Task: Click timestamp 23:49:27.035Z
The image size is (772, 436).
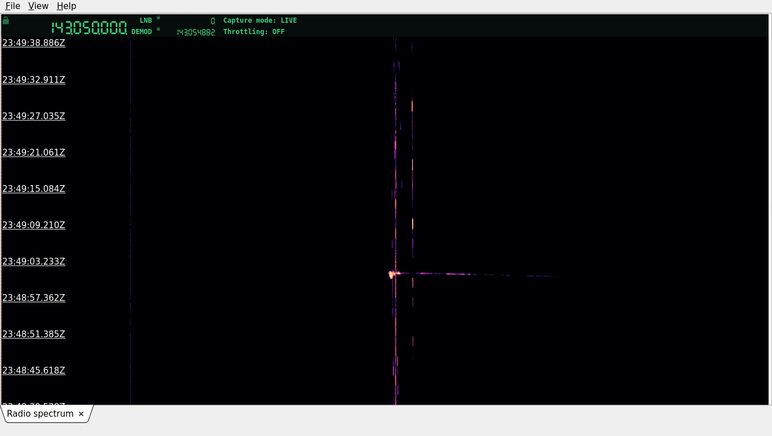Action: [x=33, y=116]
